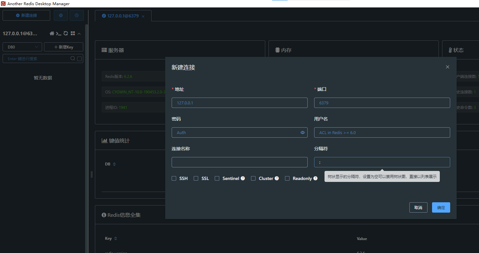The height and width of the screenshot is (253, 479).
Task: Click 新增Key button
Action: 63,47
